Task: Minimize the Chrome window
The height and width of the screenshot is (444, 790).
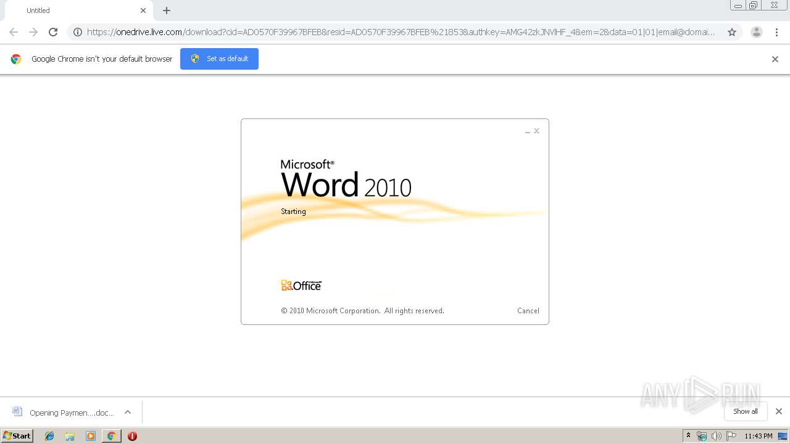Action: pyautogui.click(x=738, y=6)
